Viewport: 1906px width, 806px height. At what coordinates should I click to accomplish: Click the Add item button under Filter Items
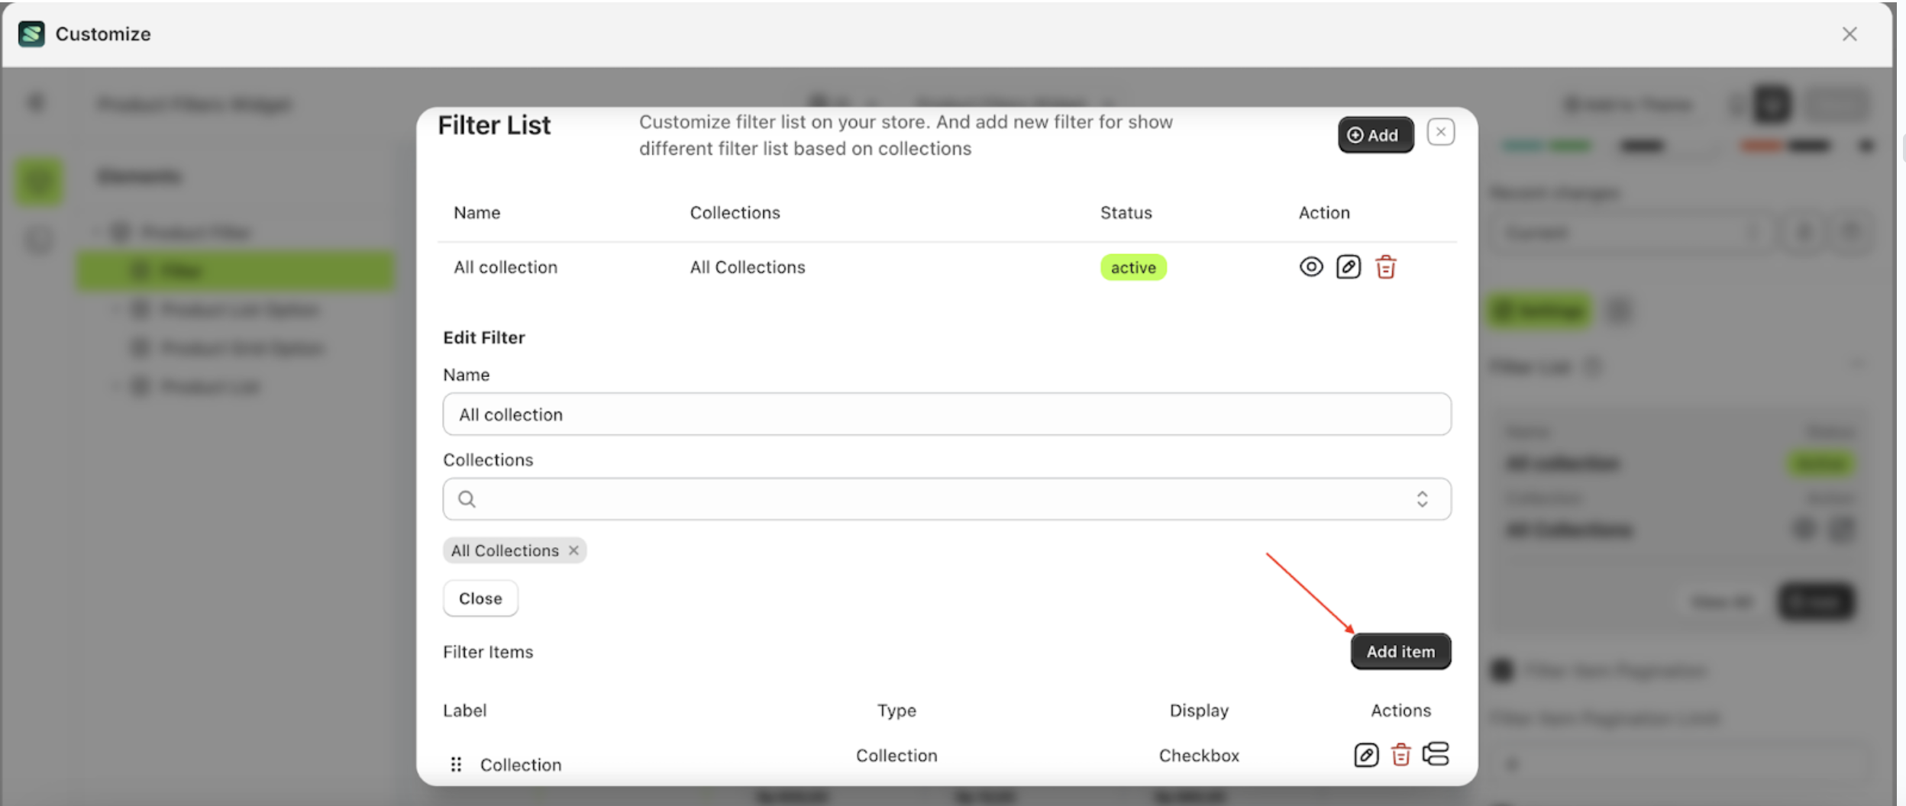tap(1400, 651)
